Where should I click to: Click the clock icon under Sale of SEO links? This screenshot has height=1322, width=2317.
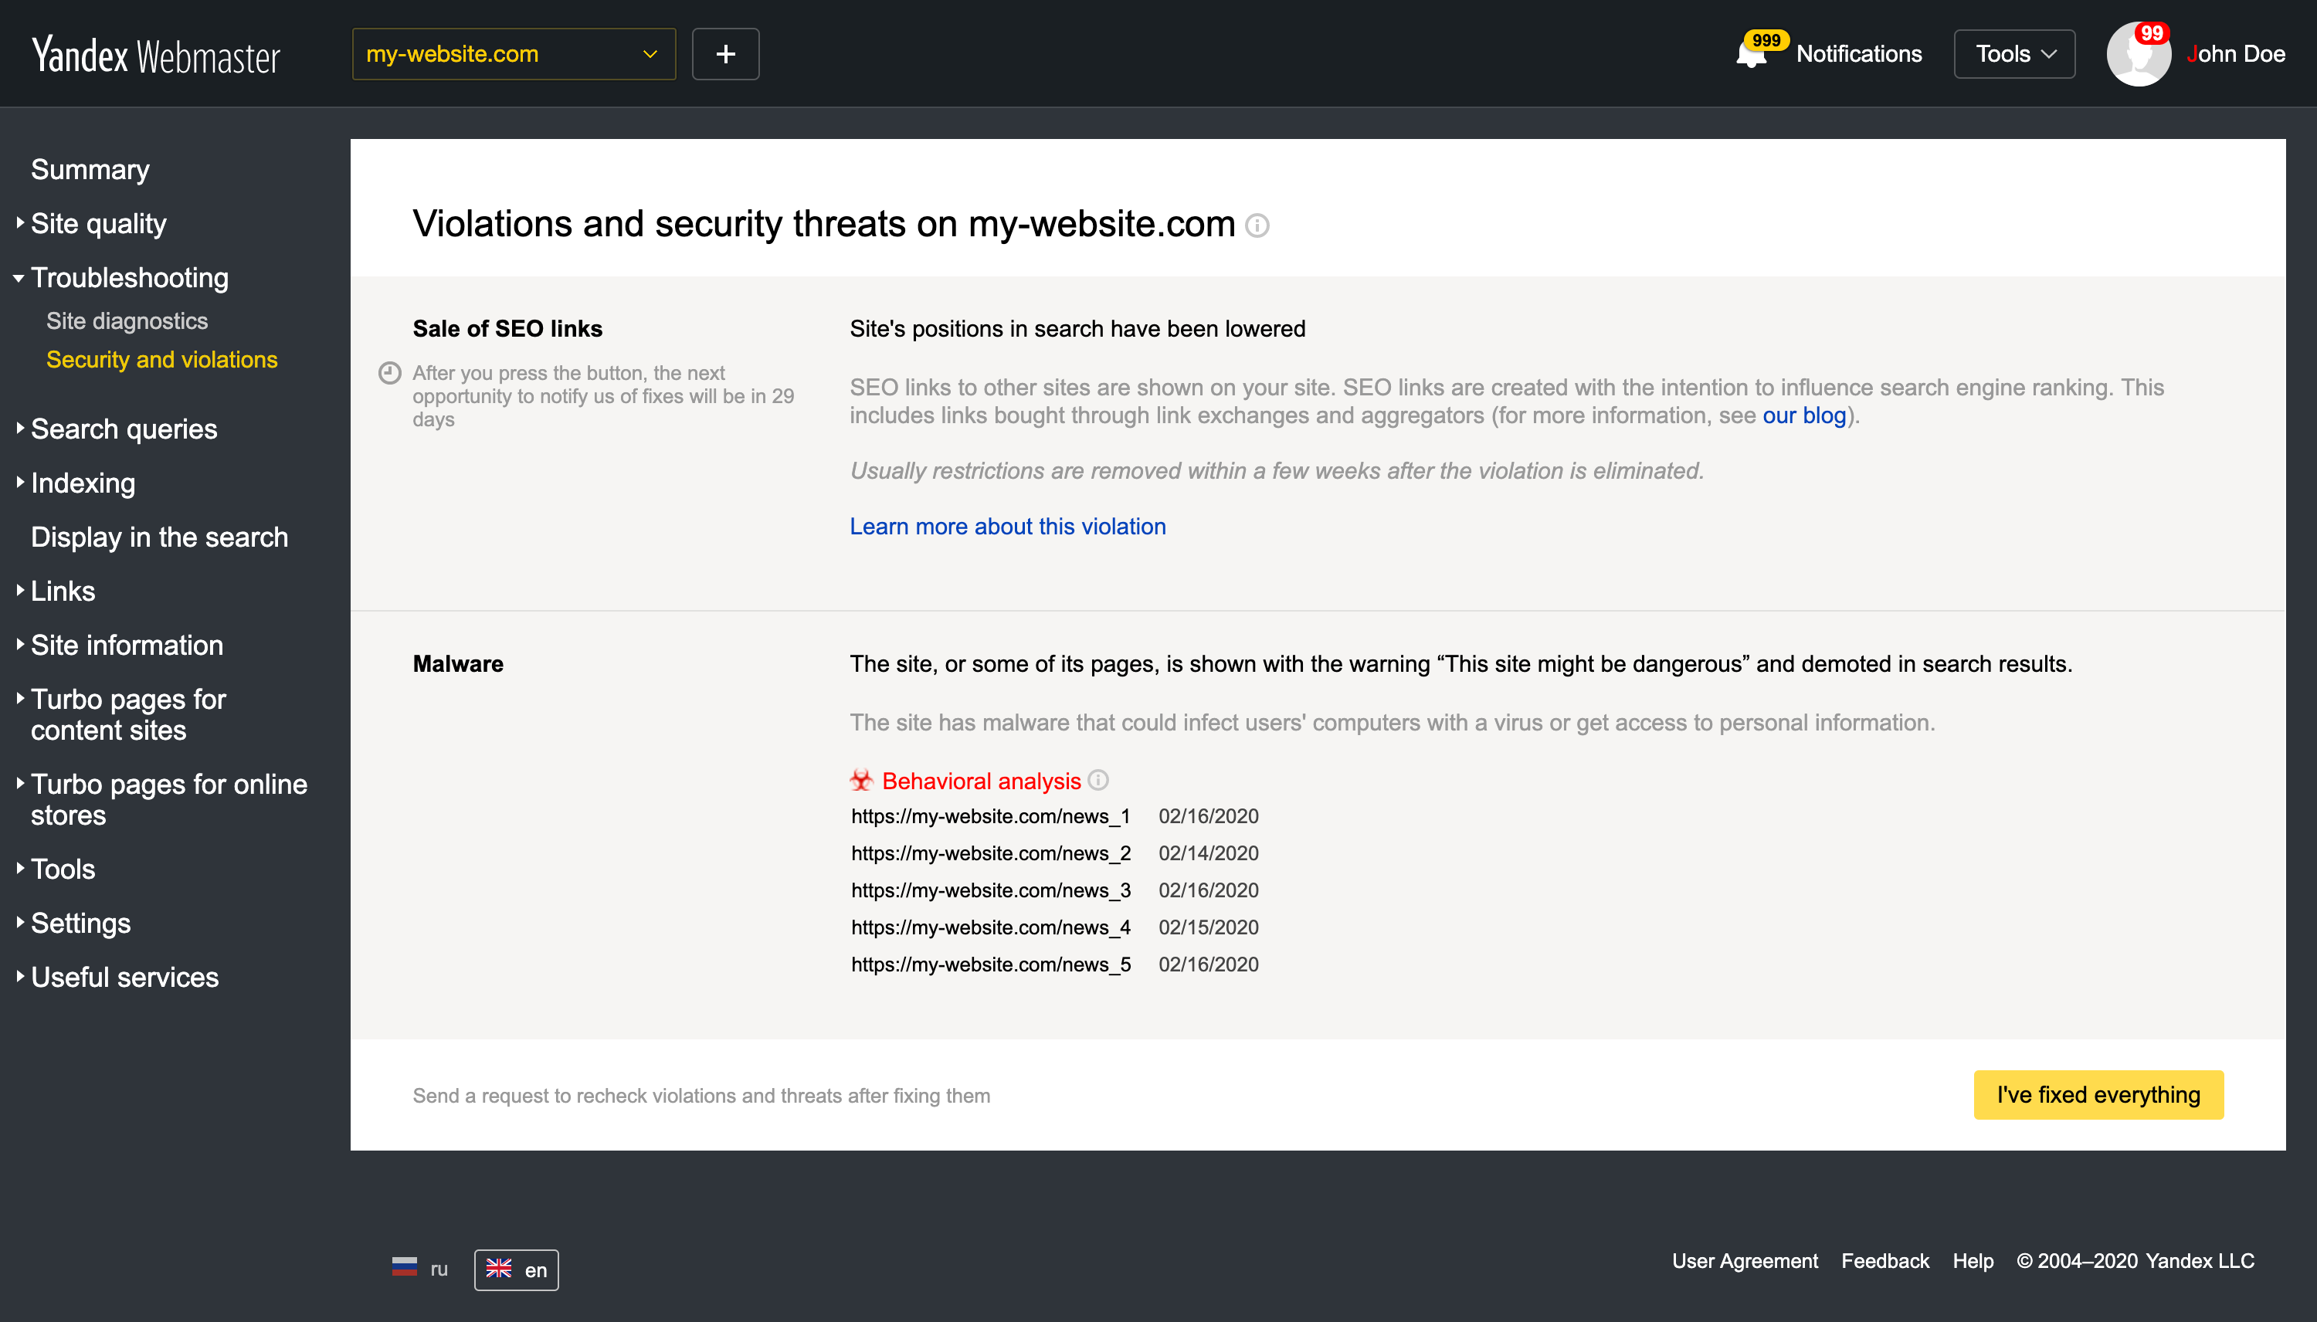coord(389,373)
